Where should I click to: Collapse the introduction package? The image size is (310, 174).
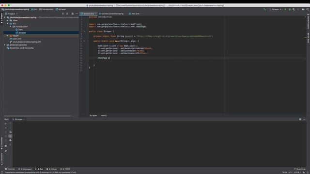tap(11, 27)
